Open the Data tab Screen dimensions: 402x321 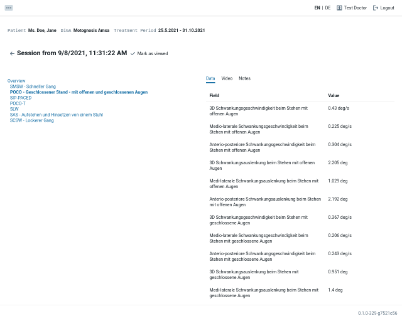[210, 78]
